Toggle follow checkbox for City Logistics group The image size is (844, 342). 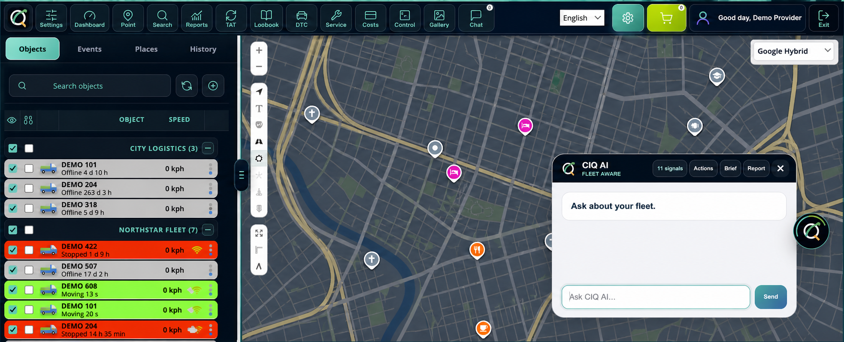pyautogui.click(x=29, y=148)
